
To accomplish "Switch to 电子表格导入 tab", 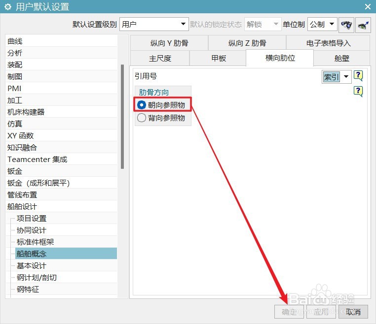I will pos(328,43).
